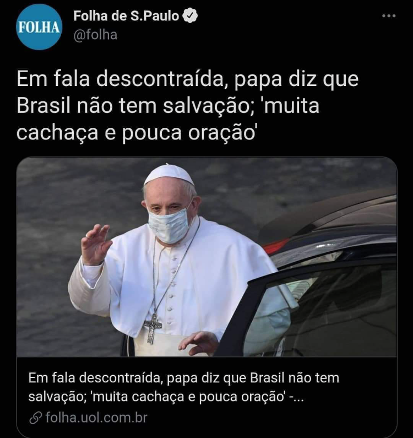Viewport: 413px width, 438px height.
Task: Open the Folha de S.Paulo display name
Action: click(x=126, y=16)
